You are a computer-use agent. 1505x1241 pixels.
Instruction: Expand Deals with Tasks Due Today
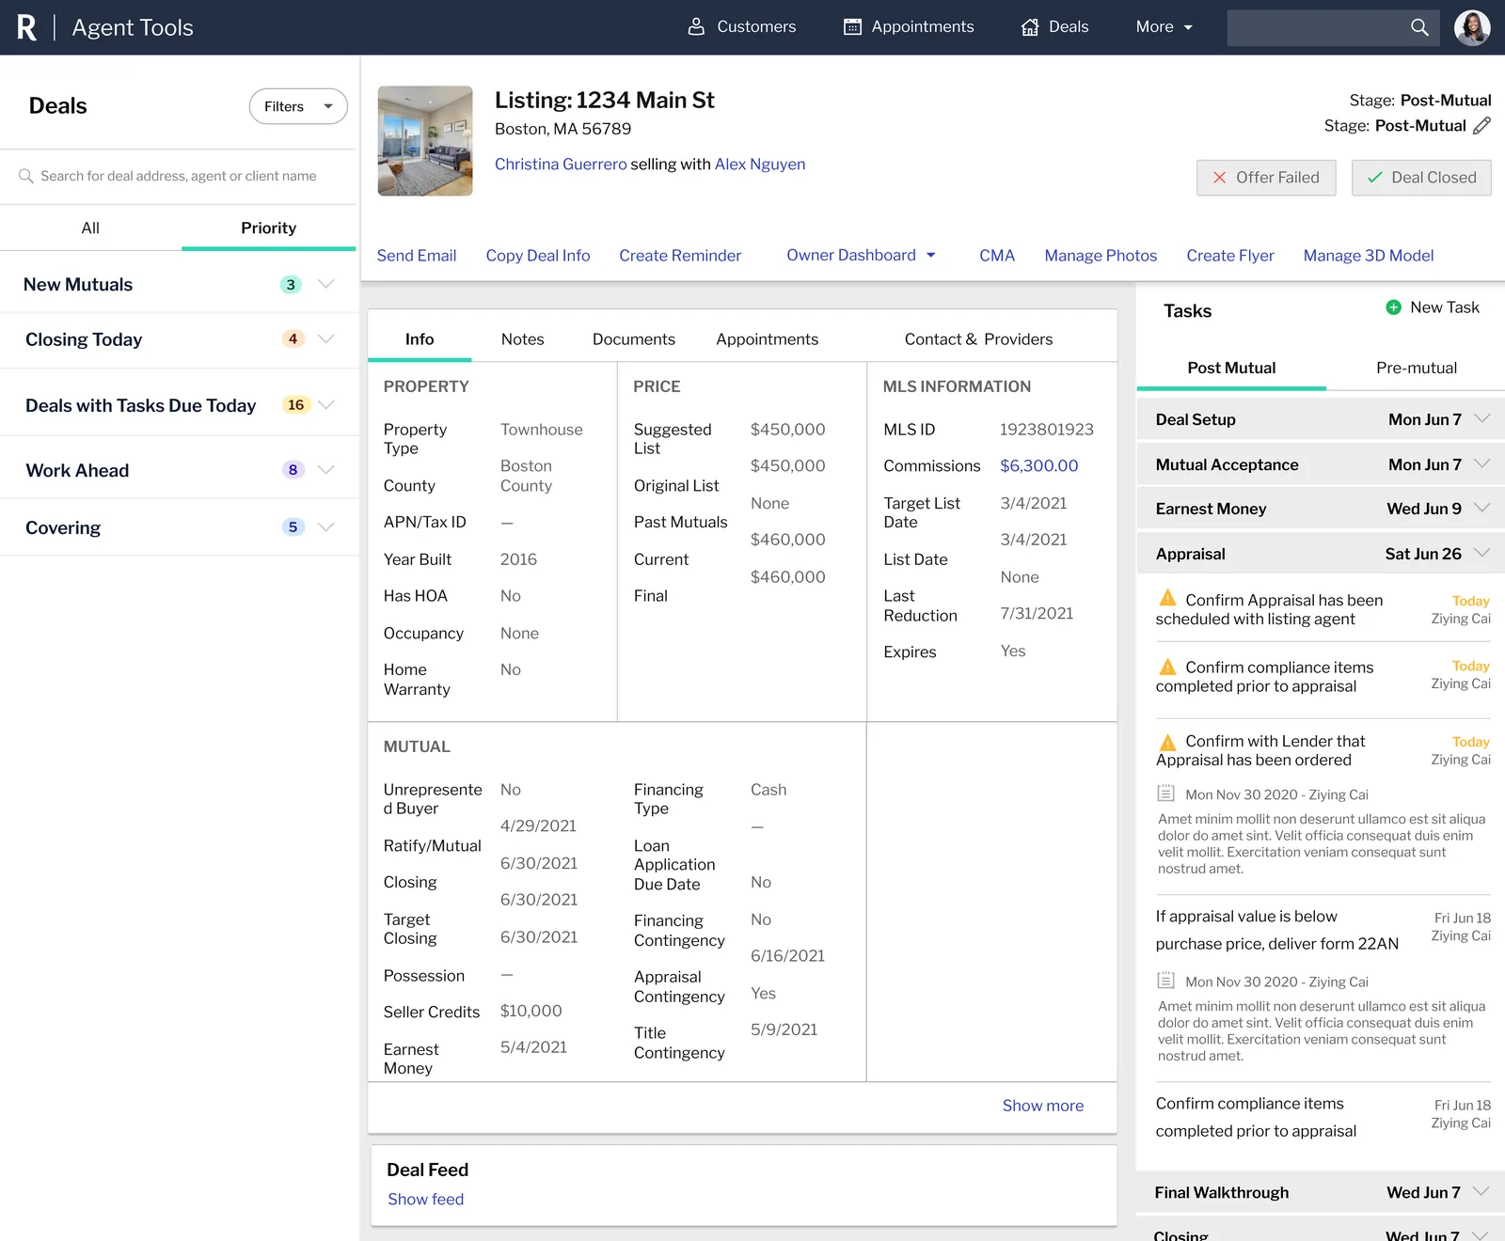tap(179, 405)
